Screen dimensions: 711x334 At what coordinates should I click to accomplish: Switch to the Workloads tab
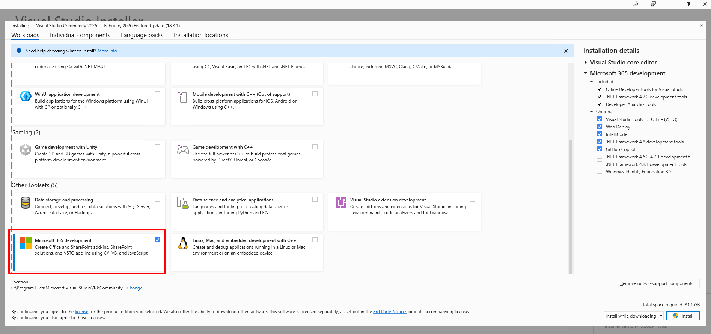click(x=25, y=35)
